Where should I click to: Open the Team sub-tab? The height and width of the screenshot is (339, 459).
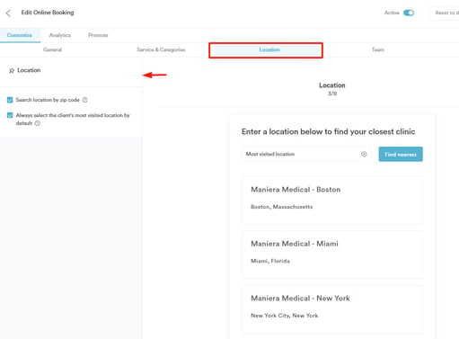[378, 49]
